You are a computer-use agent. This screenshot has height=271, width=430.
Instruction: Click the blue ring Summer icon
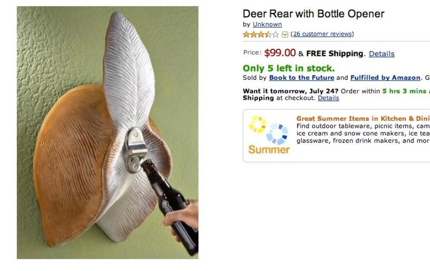point(276,134)
